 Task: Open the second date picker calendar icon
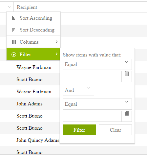[127, 113]
